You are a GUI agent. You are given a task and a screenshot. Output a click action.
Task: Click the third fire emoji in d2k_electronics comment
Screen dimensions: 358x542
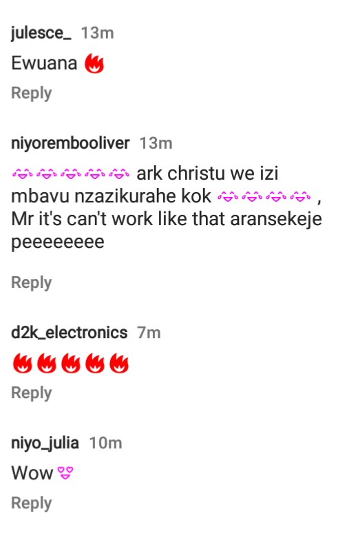coord(70,363)
